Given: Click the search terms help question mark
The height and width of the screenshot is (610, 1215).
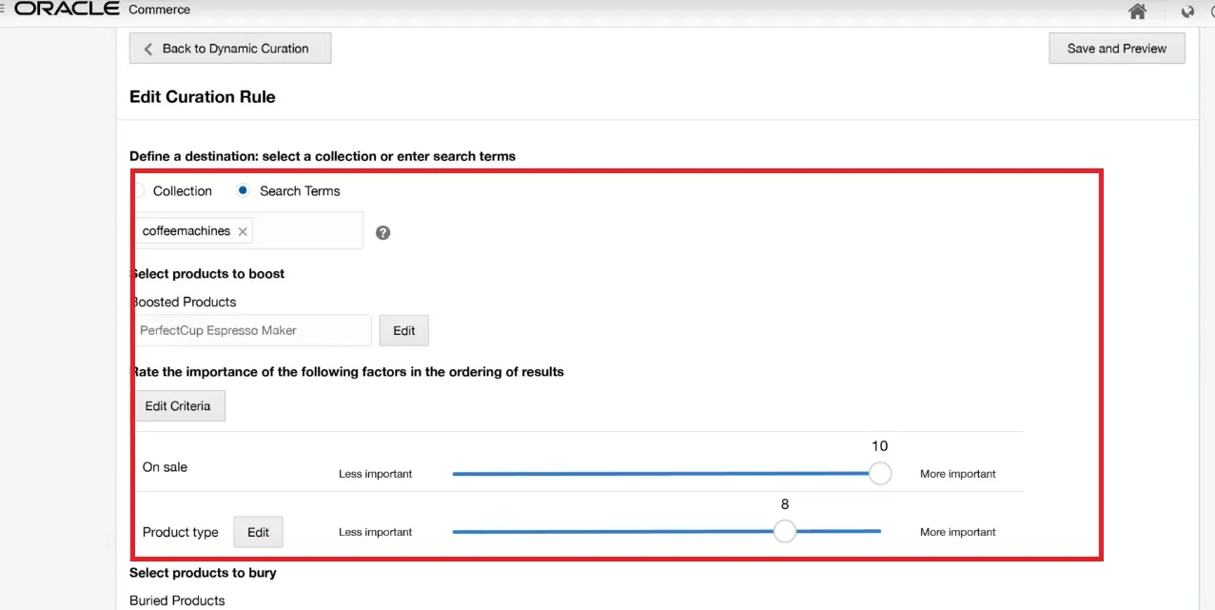Looking at the screenshot, I should tap(382, 232).
